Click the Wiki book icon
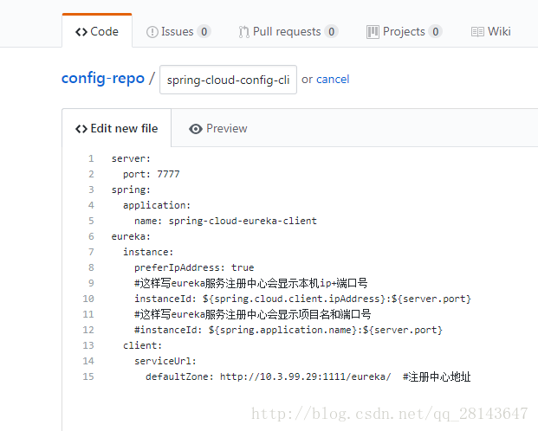Screen dimensions: 538x431 477,32
